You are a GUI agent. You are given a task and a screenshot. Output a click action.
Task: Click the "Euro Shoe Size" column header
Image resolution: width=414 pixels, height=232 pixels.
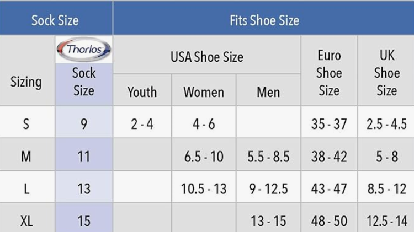[329, 72]
